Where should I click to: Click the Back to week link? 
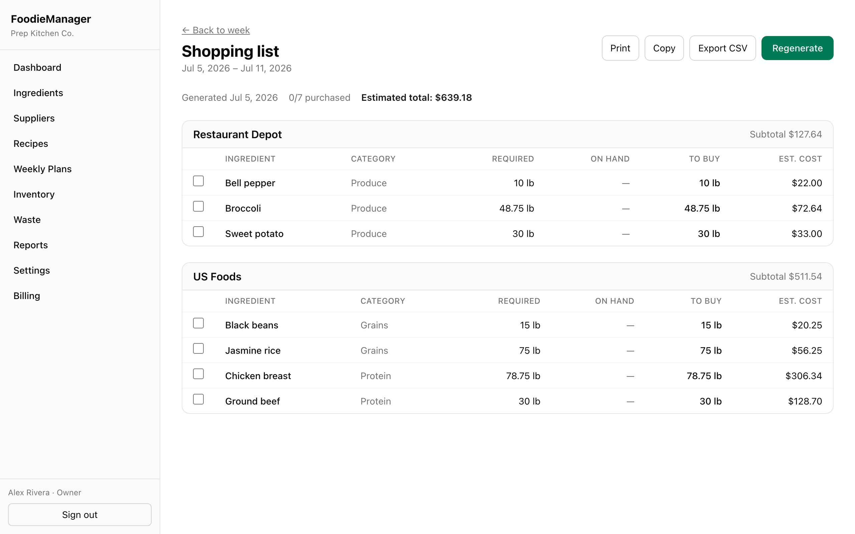(215, 30)
